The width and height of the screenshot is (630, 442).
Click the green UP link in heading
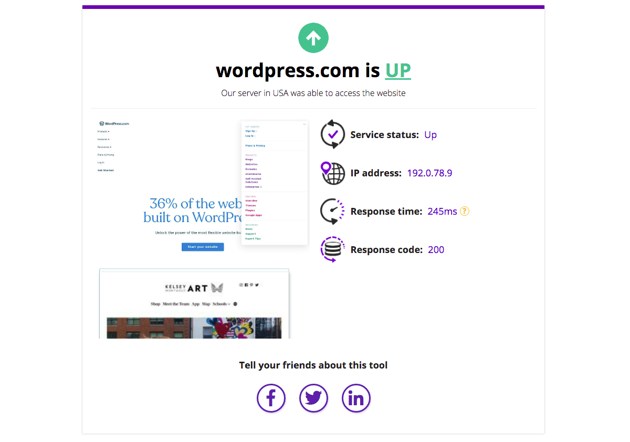(x=398, y=70)
